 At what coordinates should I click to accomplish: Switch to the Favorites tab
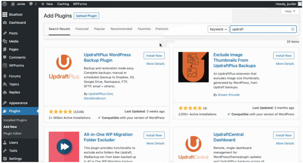(144, 29)
